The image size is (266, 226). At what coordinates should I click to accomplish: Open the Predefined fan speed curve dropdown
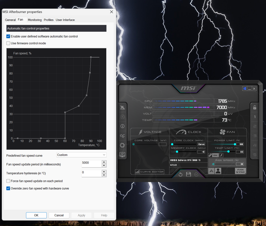pos(81,155)
